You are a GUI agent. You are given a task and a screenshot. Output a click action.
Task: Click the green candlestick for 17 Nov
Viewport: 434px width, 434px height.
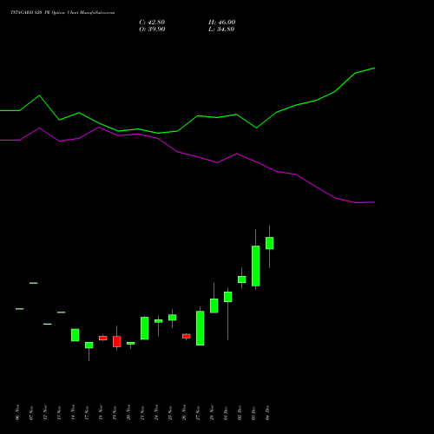89,345
